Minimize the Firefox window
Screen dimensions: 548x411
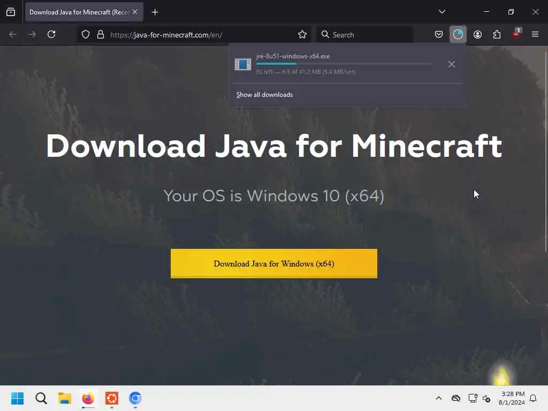(486, 12)
